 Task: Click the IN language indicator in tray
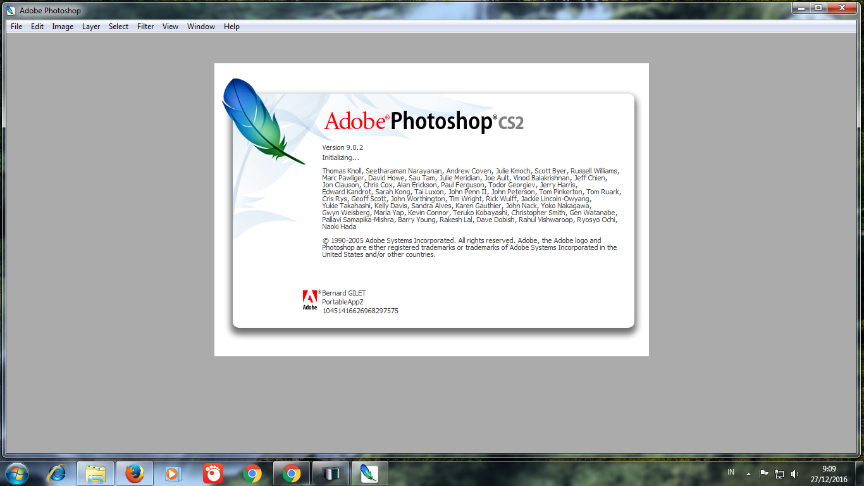point(731,472)
